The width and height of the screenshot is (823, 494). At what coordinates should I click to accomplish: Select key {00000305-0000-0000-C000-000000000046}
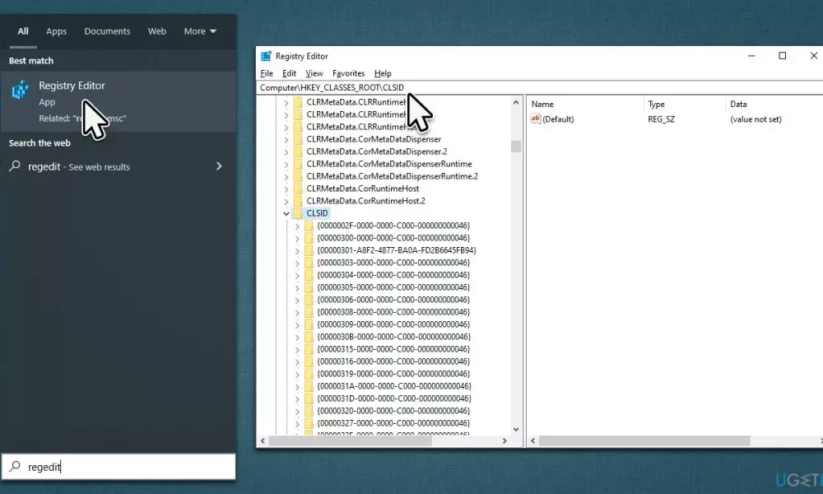(393, 287)
